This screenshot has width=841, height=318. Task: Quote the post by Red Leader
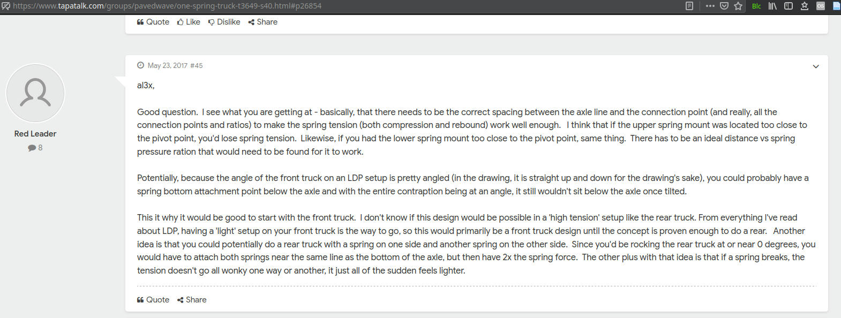click(153, 300)
